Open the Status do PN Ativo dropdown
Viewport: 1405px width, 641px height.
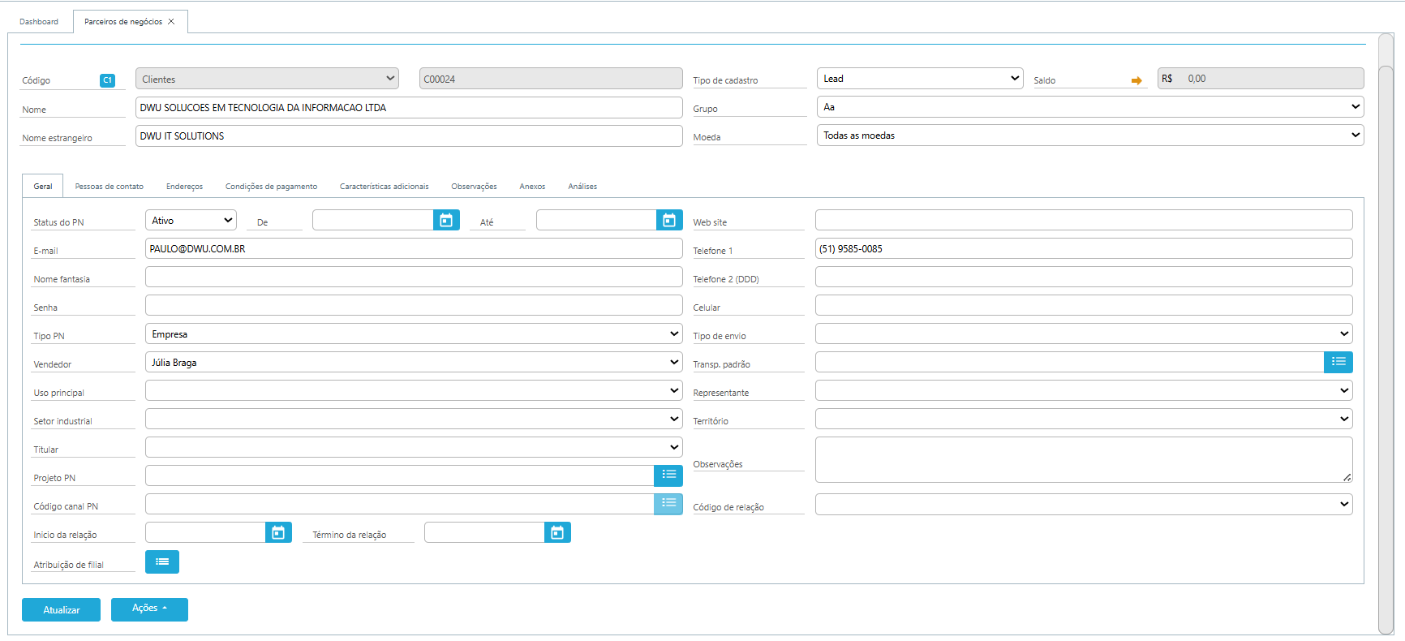(191, 220)
